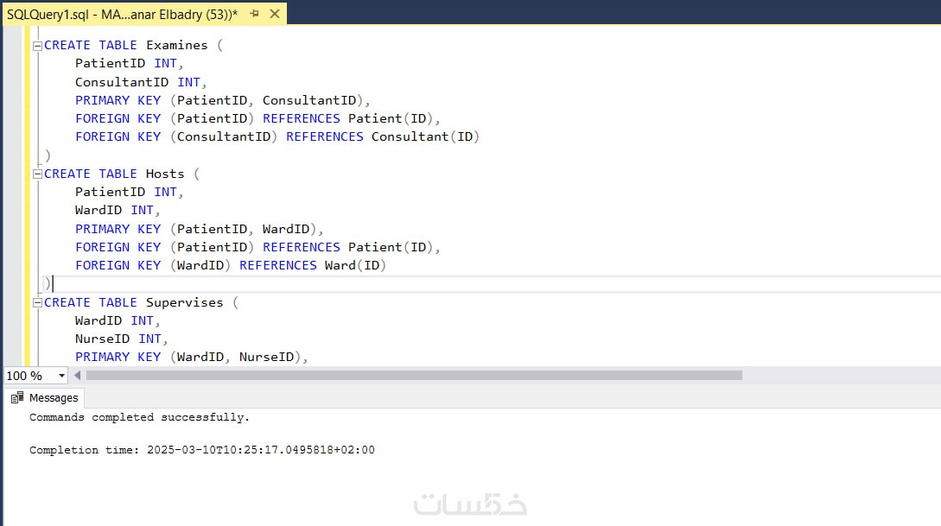Click the horizontal scrollbar thumb
Viewport: 941px width, 526px height.
click(414, 376)
